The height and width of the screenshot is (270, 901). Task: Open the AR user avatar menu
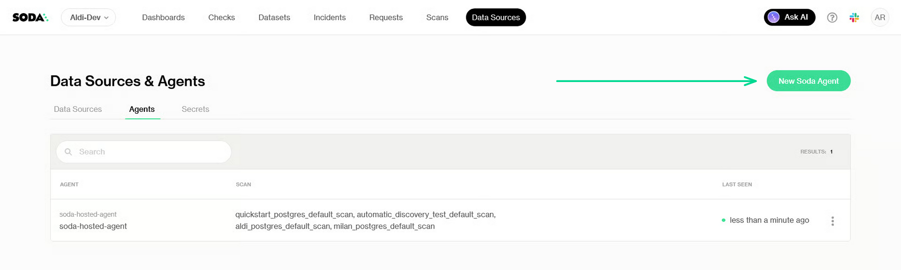(879, 18)
